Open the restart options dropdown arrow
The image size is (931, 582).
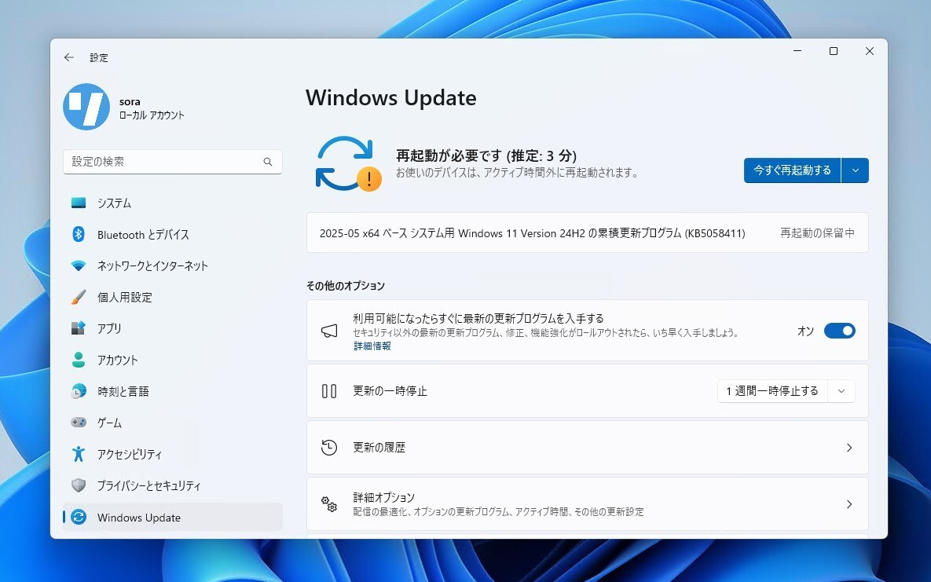[855, 170]
